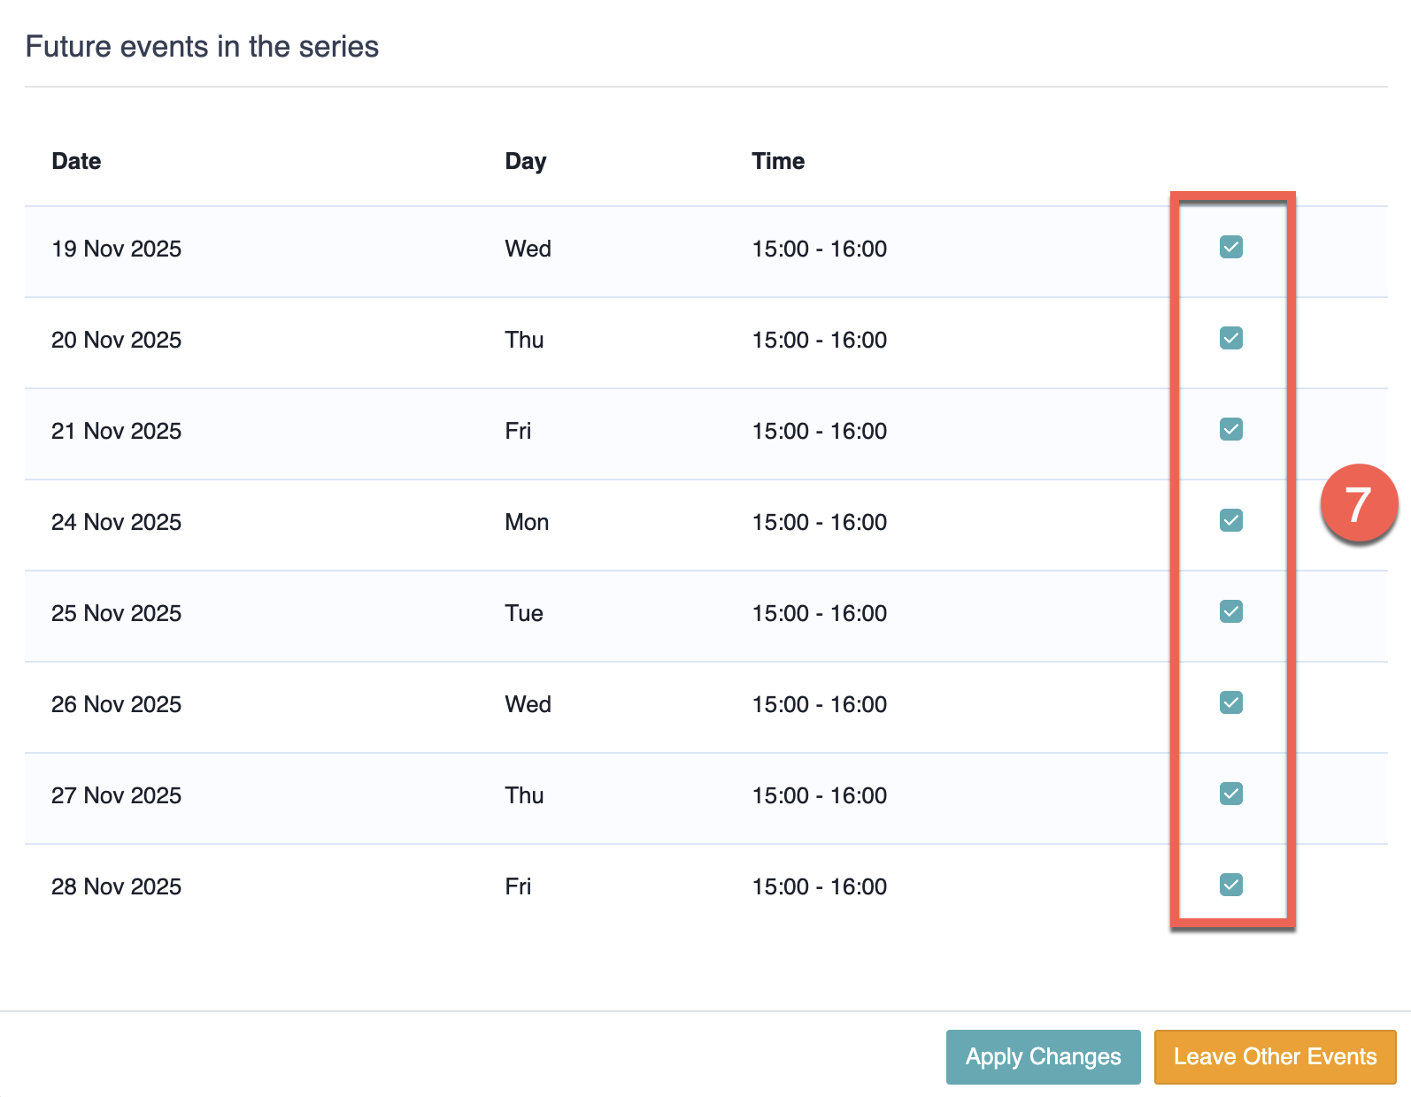Click the Date column header

(x=76, y=161)
